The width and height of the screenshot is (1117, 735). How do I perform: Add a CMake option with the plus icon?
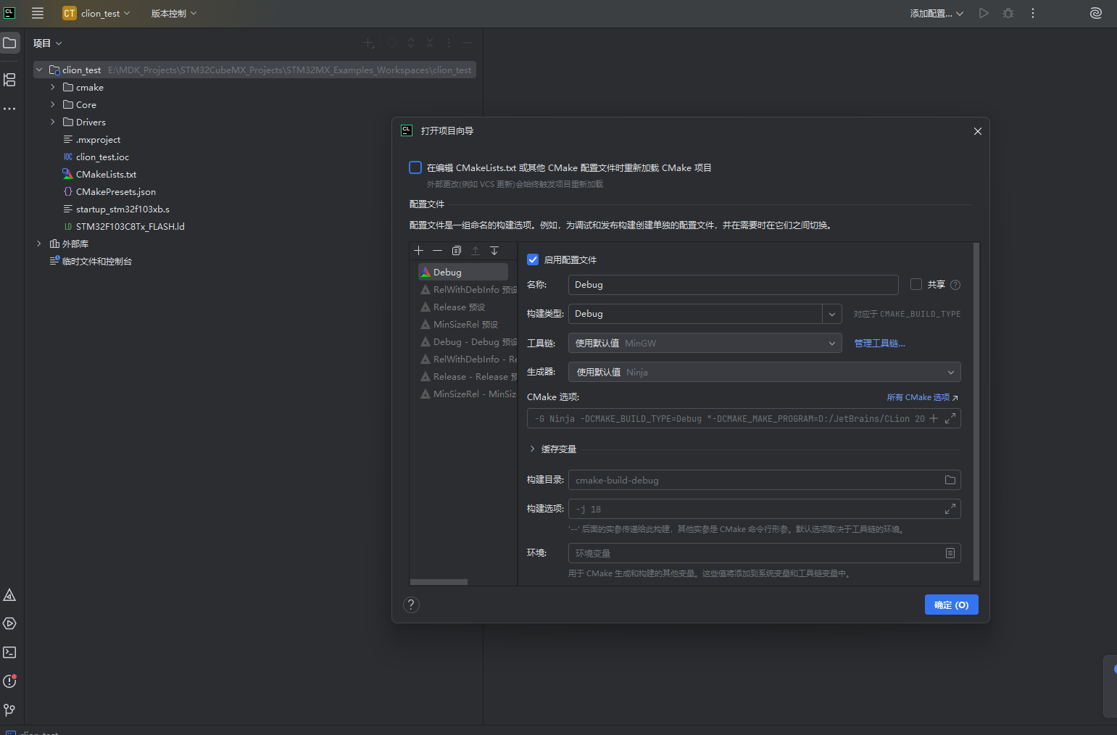coord(934,418)
